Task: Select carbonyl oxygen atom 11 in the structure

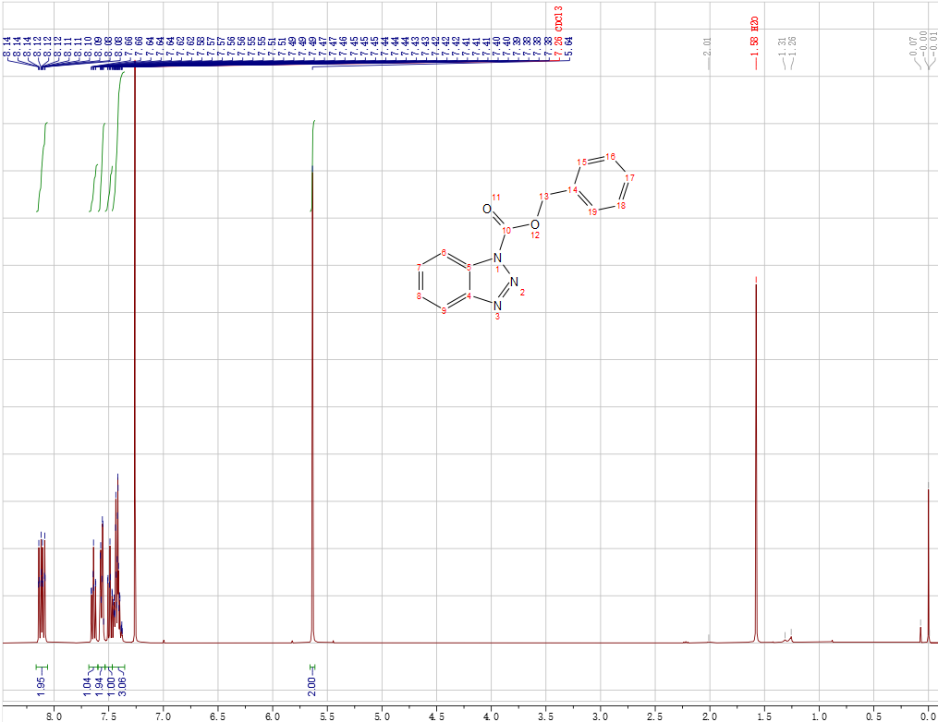Action: tap(487, 209)
